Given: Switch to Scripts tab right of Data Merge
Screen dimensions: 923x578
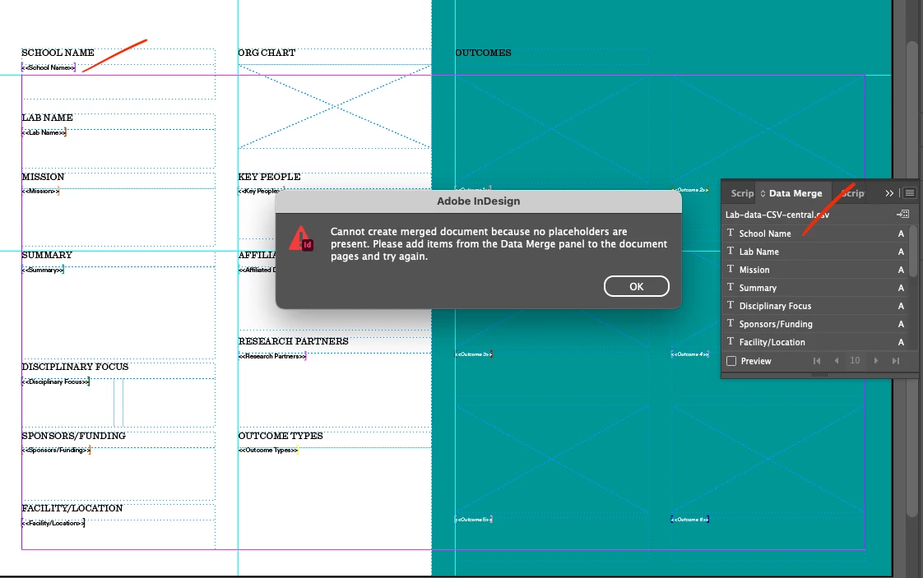Looking at the screenshot, I should 852,193.
